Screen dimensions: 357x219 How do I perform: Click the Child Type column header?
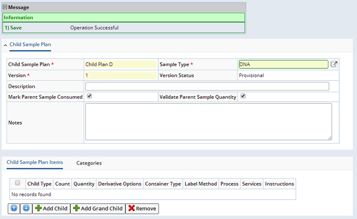pyautogui.click(x=39, y=183)
